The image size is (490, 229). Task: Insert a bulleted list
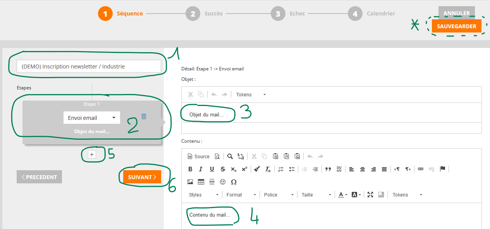pyautogui.click(x=292, y=169)
